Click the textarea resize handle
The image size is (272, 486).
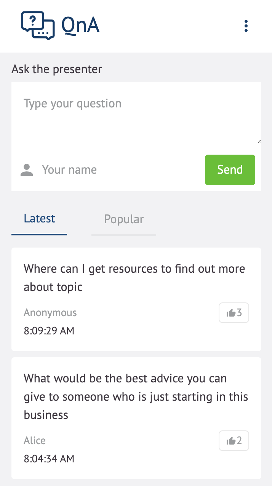pyautogui.click(x=259, y=141)
